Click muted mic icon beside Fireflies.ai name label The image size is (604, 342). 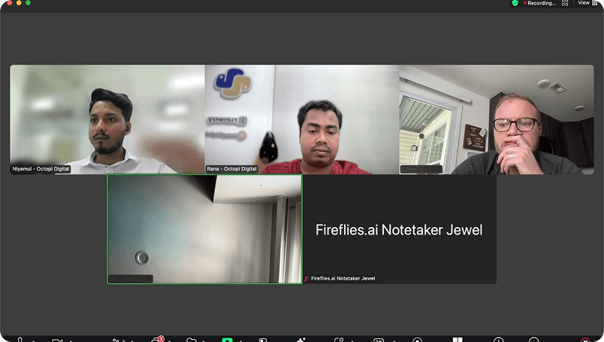pyautogui.click(x=307, y=279)
